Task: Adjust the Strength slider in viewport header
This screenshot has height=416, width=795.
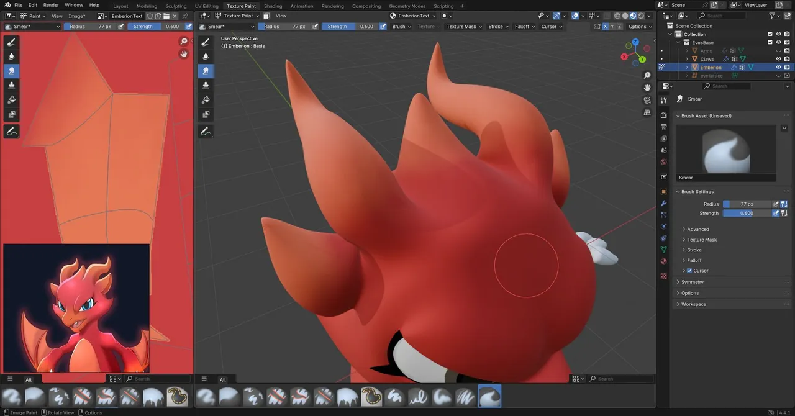Action: point(350,26)
